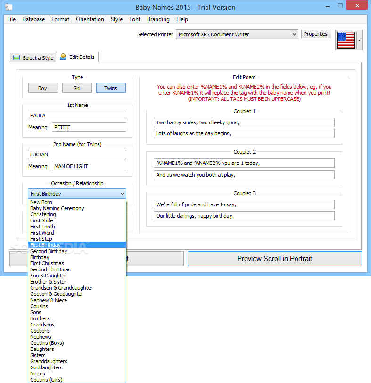This screenshot has width=371, height=383.
Task: Select Daughters option
Action: pos(77,349)
